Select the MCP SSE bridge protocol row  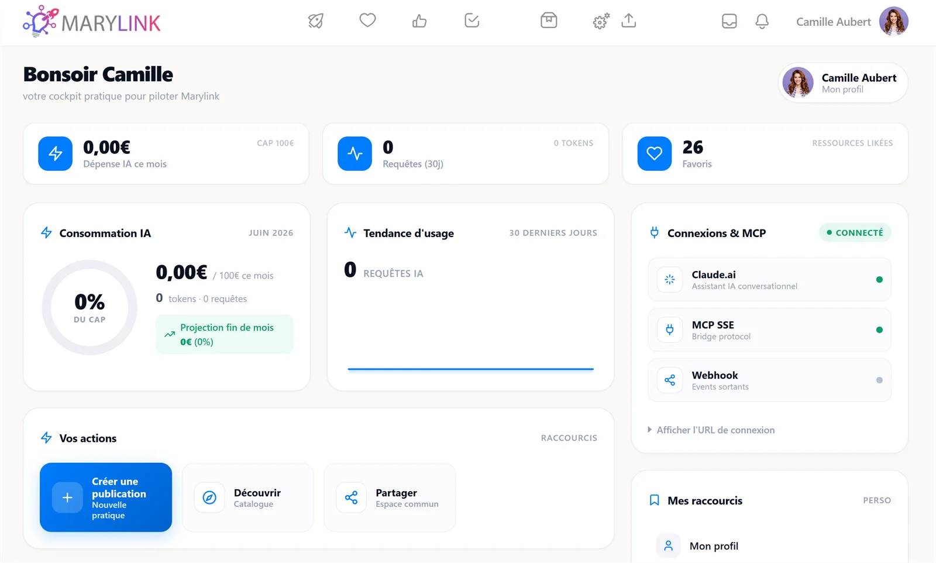tap(770, 330)
